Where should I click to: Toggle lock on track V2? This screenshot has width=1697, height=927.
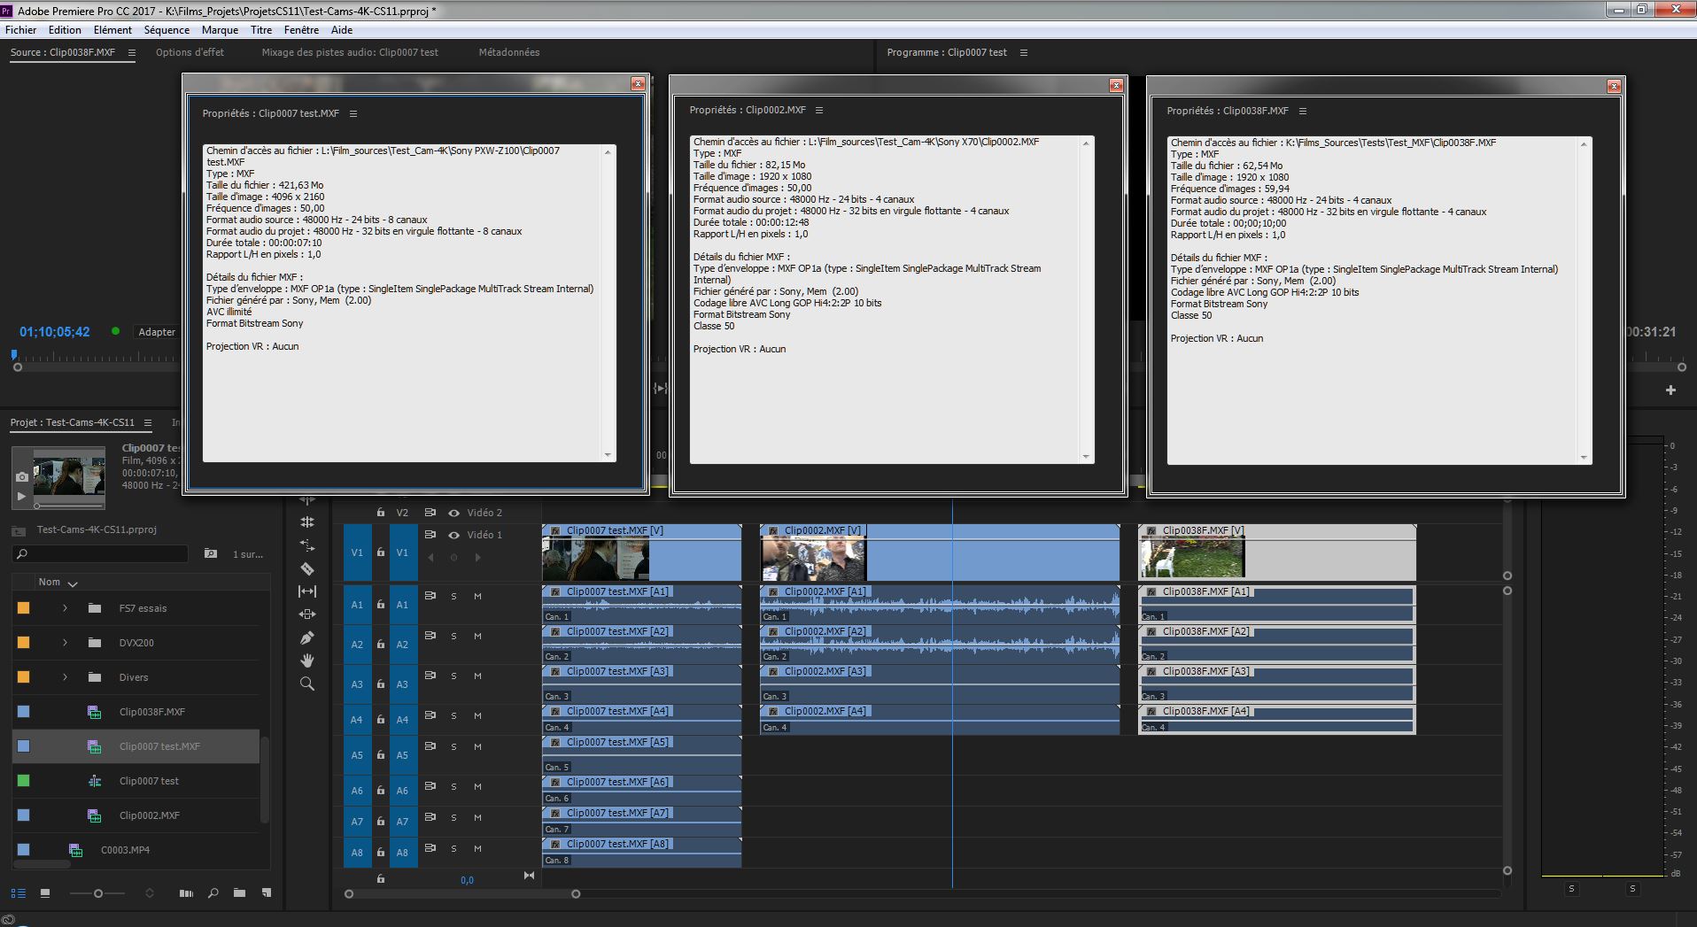tap(380, 512)
